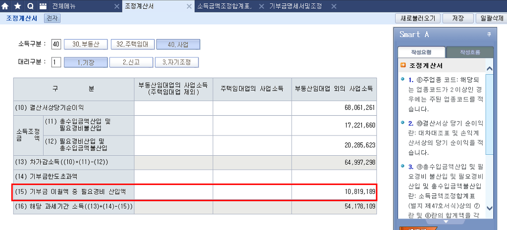Image resolution: width=507 pixels, height=230 pixels.
Task: Click row label (10) 결산서상당기순이익
Action: (74, 108)
